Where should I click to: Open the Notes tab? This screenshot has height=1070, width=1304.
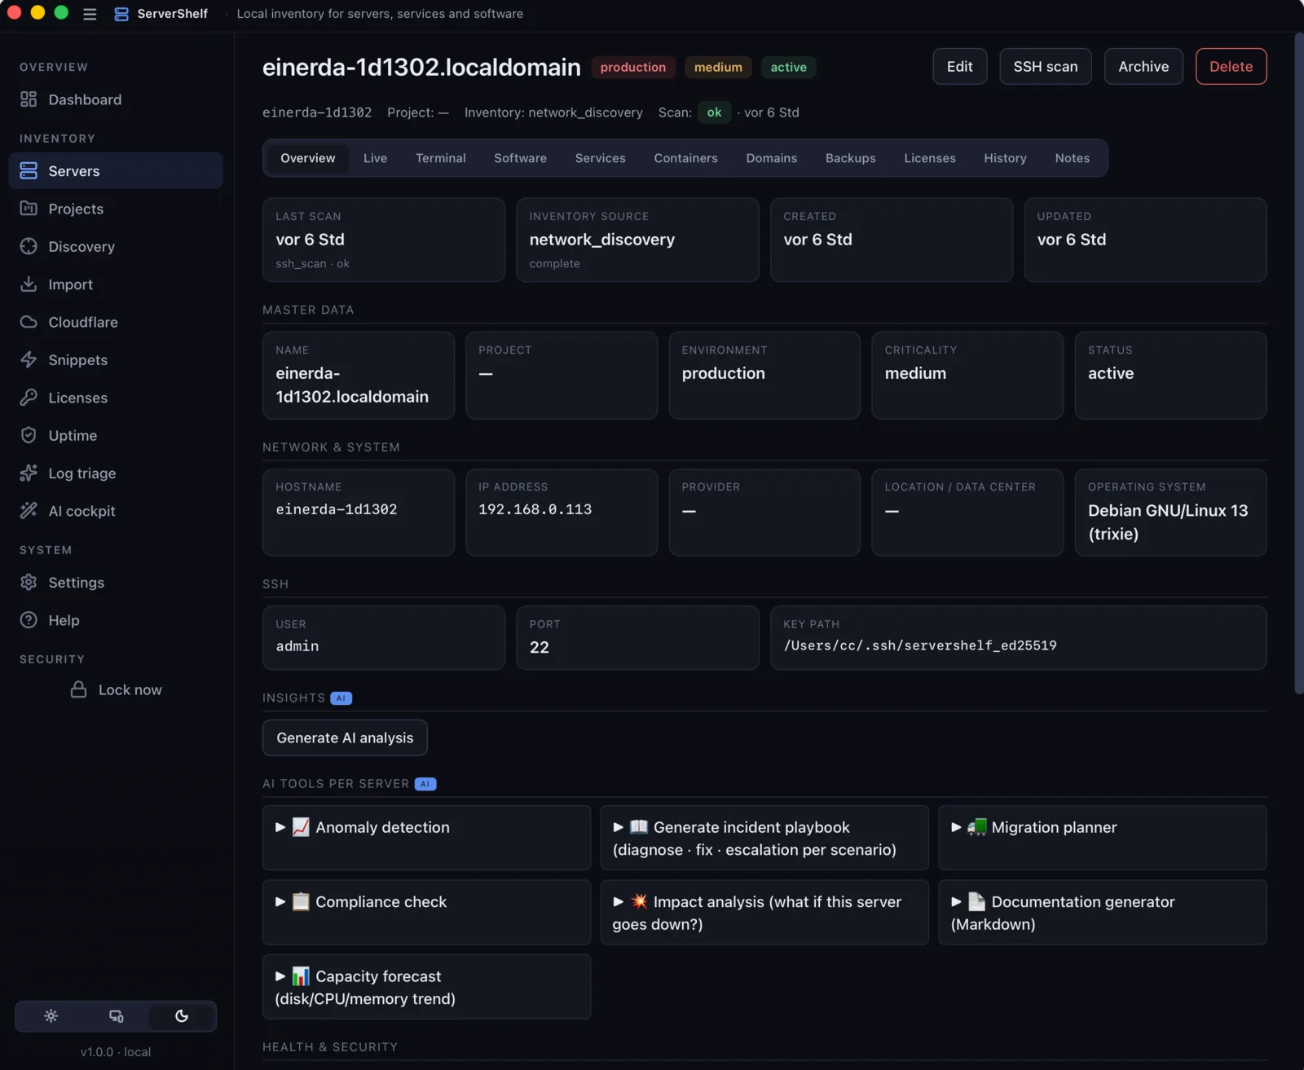[x=1072, y=158]
